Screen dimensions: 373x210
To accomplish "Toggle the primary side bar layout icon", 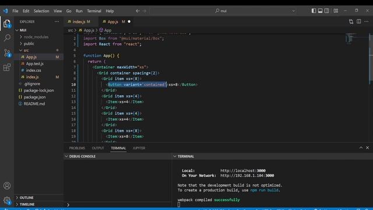I will [314, 10].
